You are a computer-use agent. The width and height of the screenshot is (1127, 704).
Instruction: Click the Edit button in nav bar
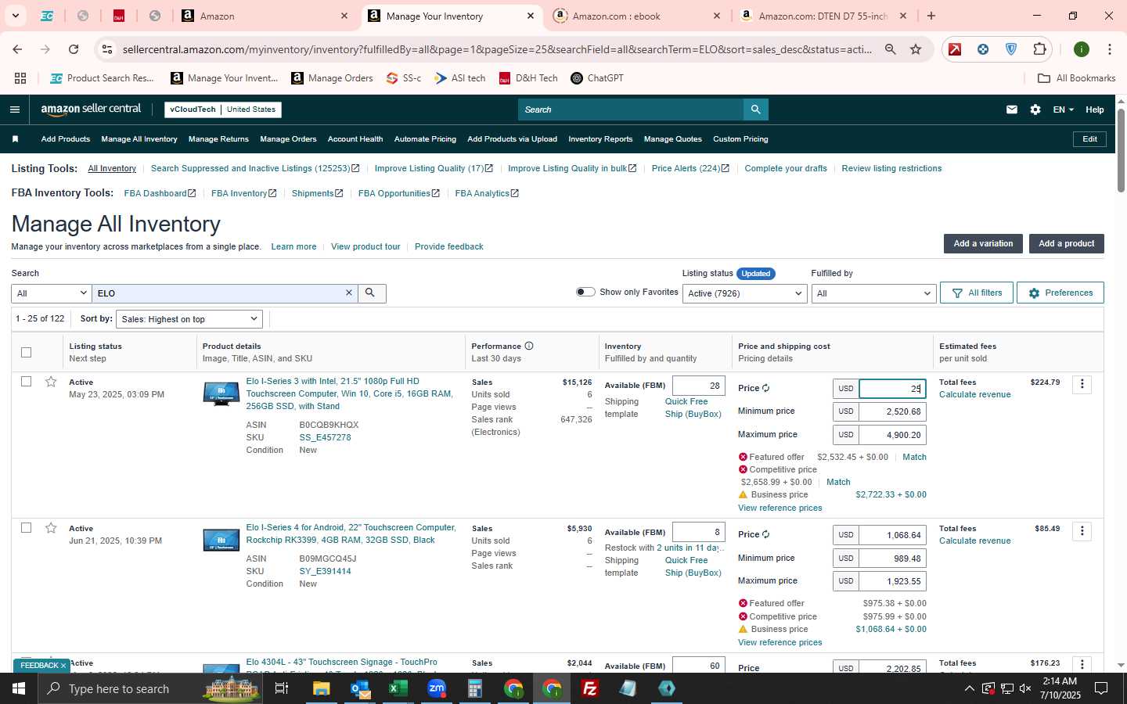(1089, 139)
